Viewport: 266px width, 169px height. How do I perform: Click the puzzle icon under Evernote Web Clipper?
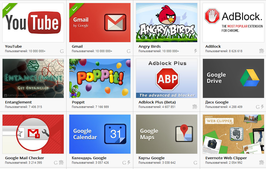pos(262,163)
